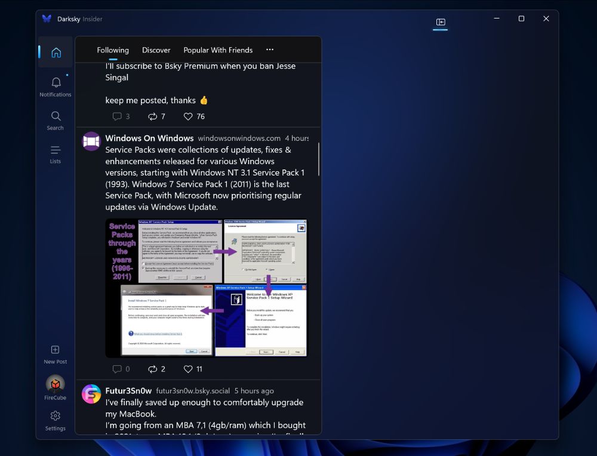Open Settings in the sidebar

tap(56, 420)
